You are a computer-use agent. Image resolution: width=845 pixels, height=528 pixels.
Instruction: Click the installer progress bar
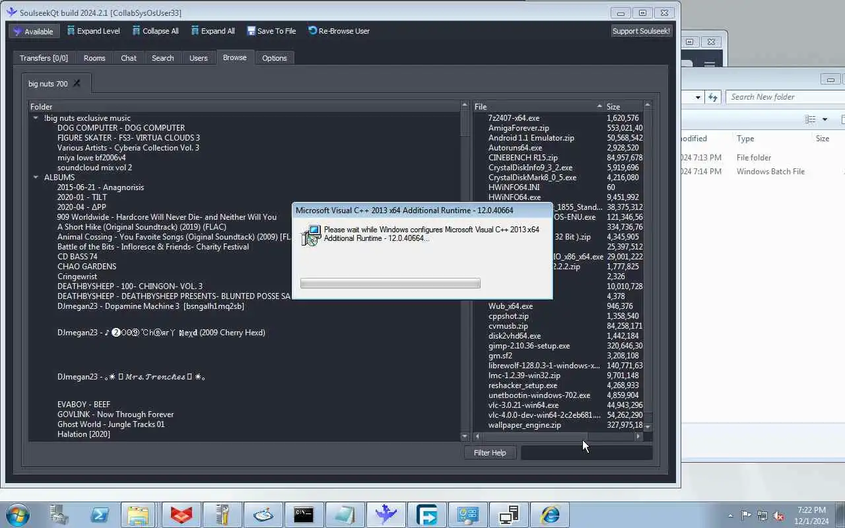click(390, 283)
